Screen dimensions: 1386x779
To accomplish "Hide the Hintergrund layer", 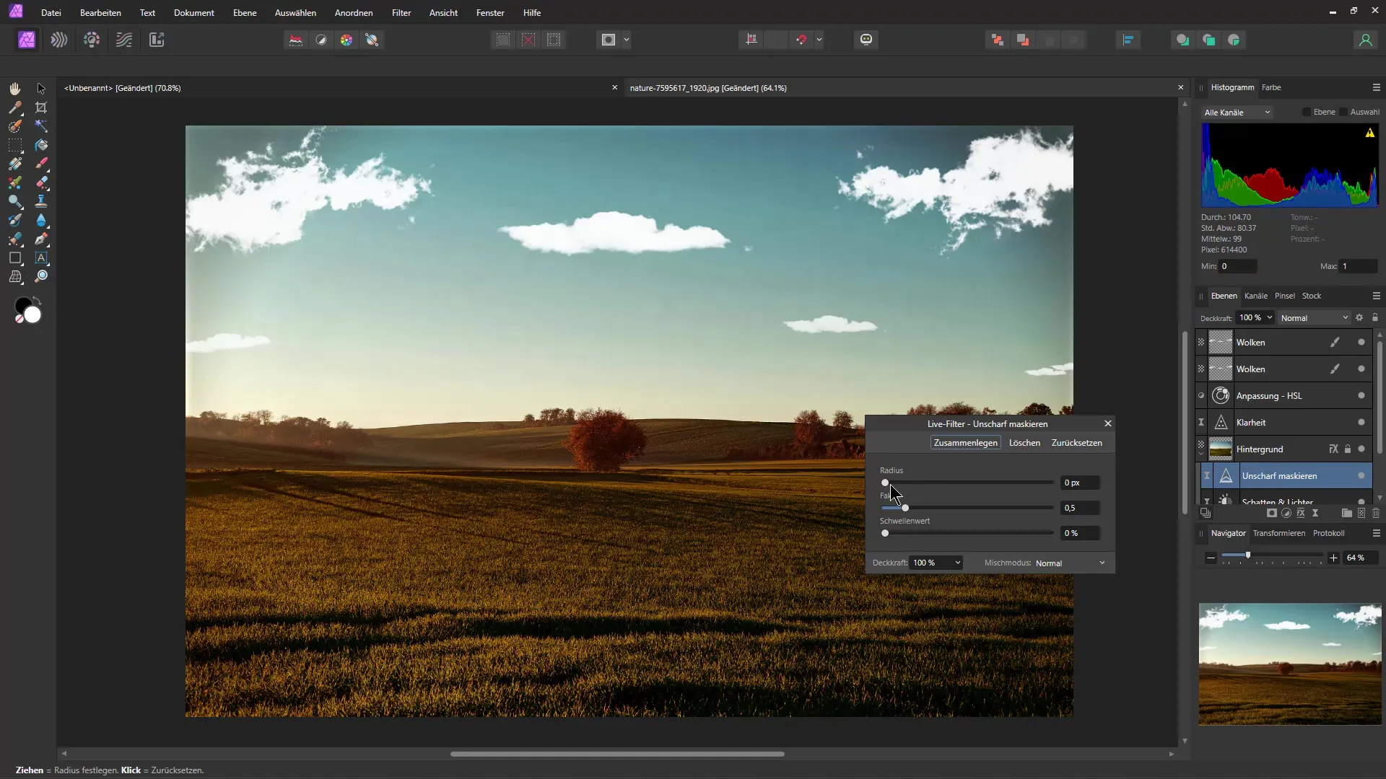I will coord(1361,449).
